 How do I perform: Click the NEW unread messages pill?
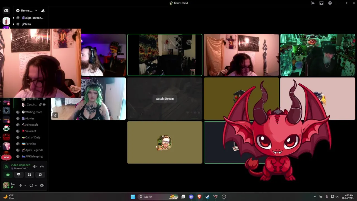click(x=6, y=157)
